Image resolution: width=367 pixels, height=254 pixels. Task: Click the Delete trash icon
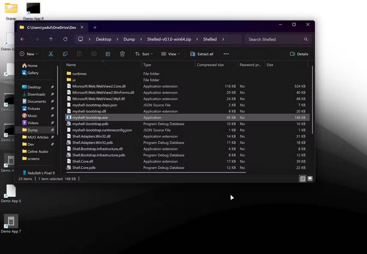coord(122,54)
